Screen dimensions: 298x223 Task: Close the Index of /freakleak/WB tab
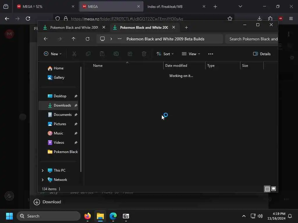click(x=204, y=6)
